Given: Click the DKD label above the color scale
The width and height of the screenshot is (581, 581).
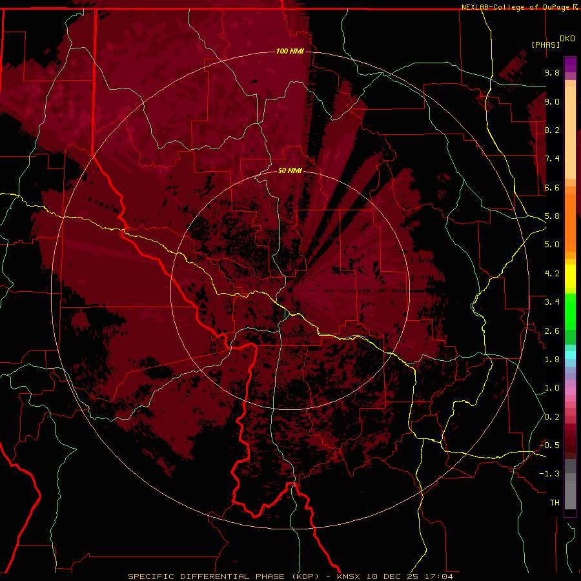Looking at the screenshot, I should point(567,39).
